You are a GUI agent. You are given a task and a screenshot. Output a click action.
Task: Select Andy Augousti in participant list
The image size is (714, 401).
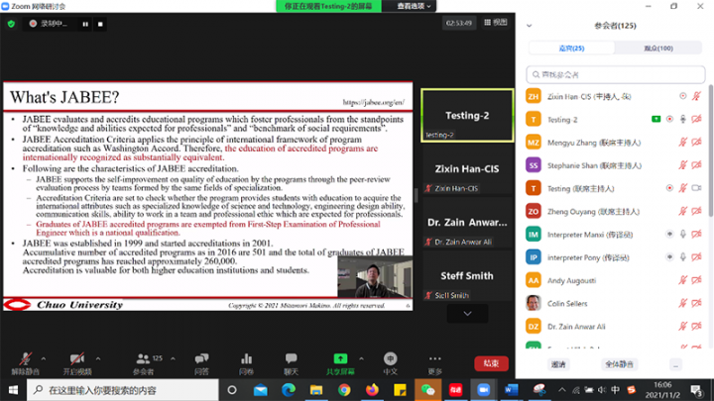click(614, 280)
